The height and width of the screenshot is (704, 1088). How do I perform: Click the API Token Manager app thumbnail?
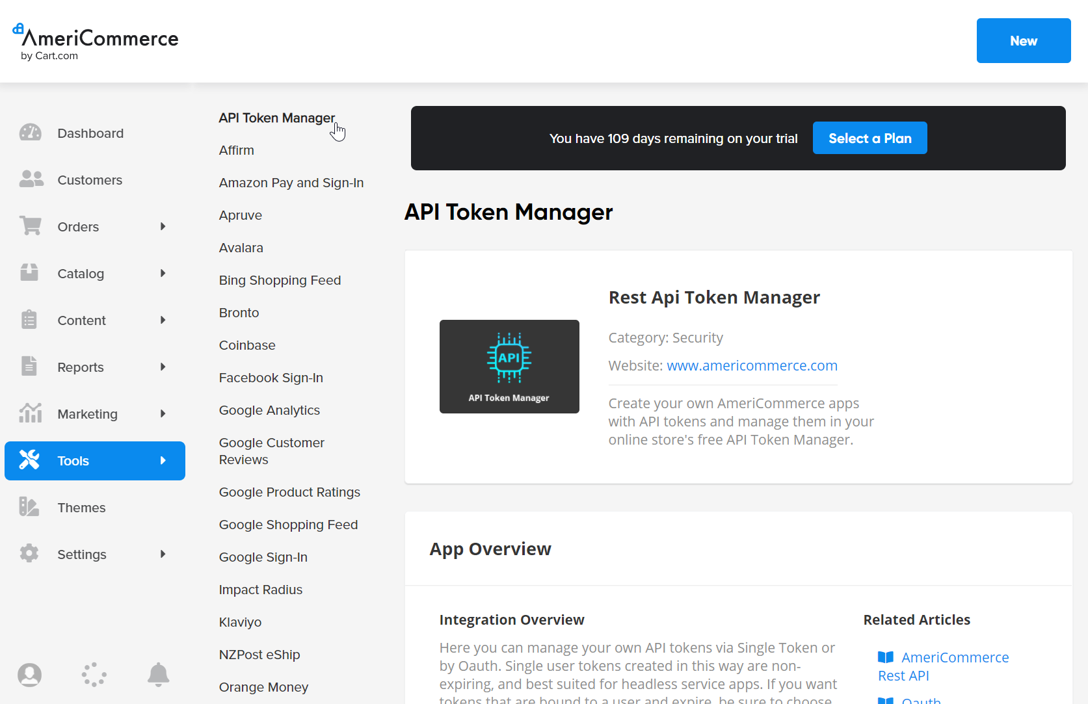(x=509, y=367)
